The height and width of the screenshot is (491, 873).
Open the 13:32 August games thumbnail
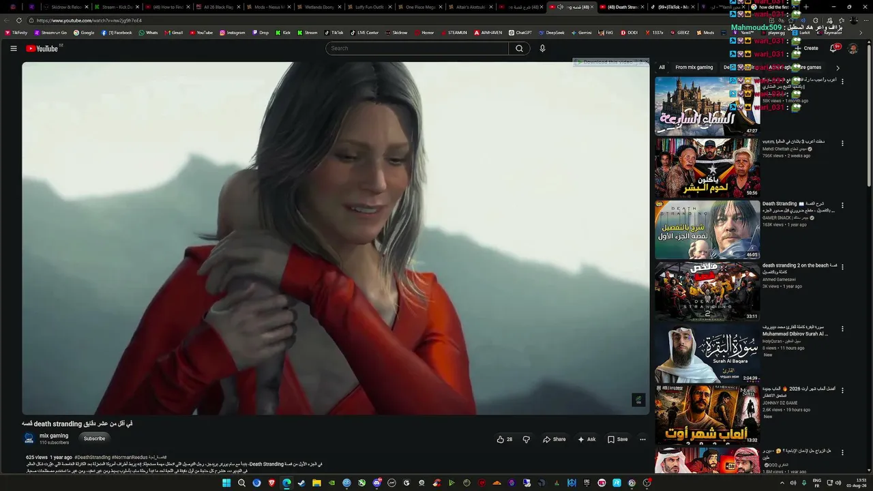coord(707,415)
